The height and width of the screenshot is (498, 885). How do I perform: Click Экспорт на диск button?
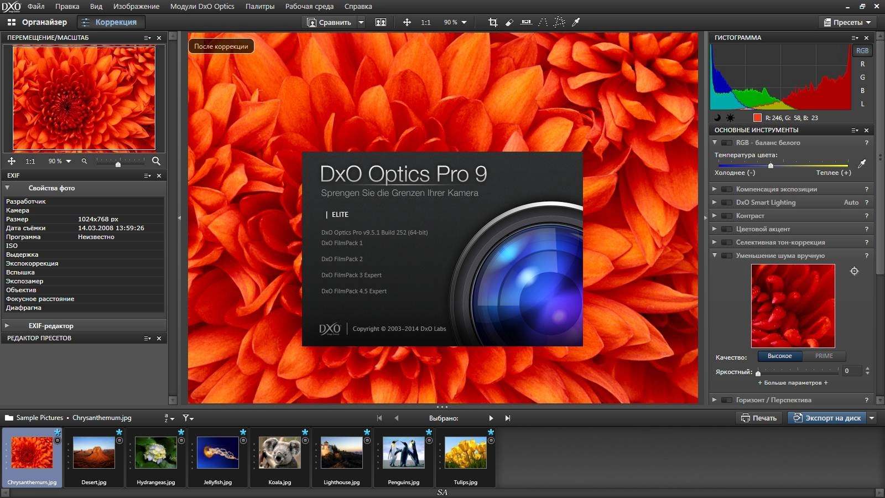click(827, 418)
